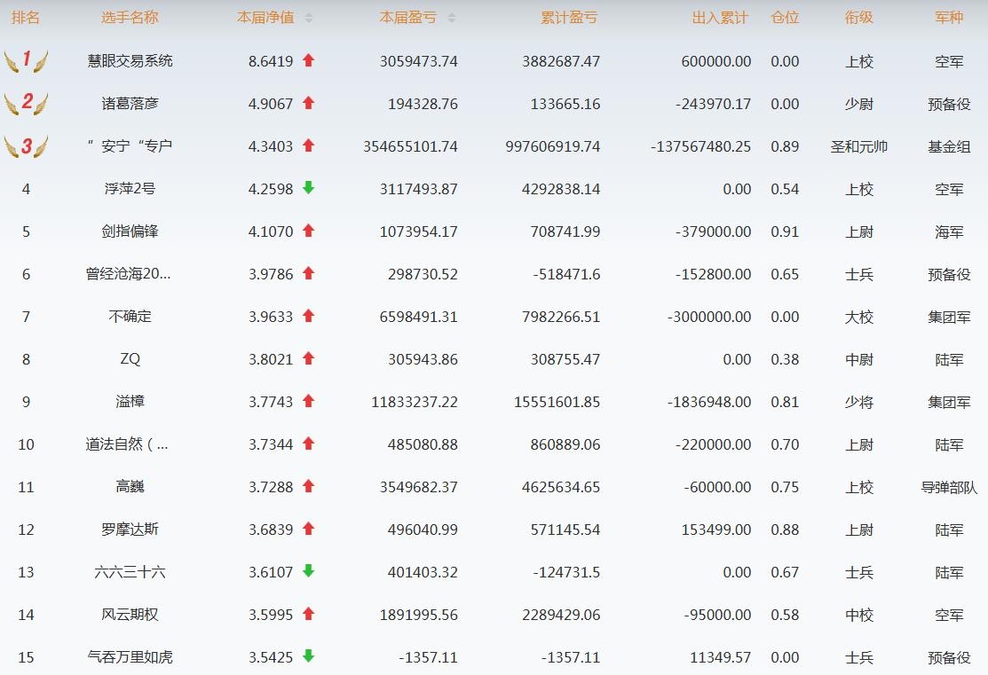Viewport: 988px width, 675px height.
Task: Open trader 诸葛落彦 profile link
Action: 130,104
